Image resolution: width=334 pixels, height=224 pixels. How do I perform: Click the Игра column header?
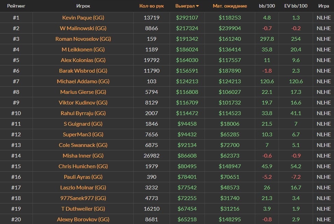point(324,6)
